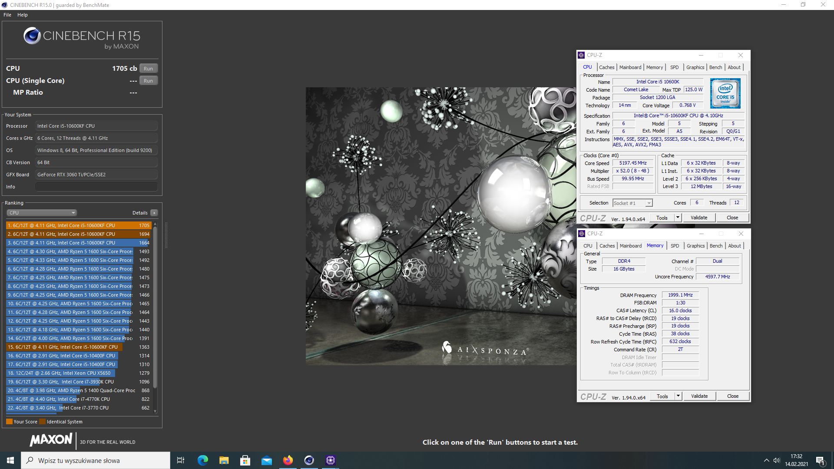Open About tab in top CPU-Z

734,67
